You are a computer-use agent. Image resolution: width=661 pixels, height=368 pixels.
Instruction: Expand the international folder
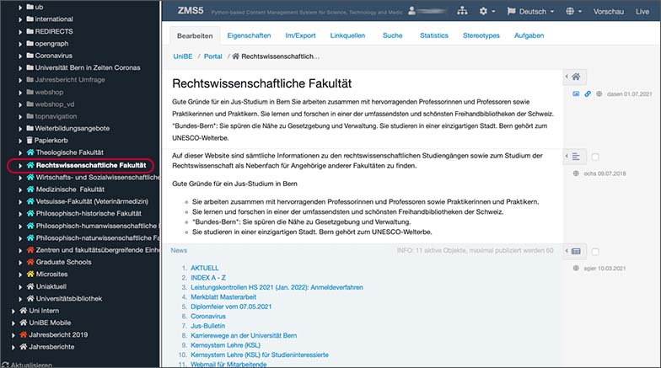[x=20, y=19]
